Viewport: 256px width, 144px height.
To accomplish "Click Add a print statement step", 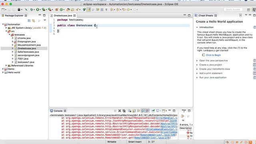I will click(x=211, y=73).
